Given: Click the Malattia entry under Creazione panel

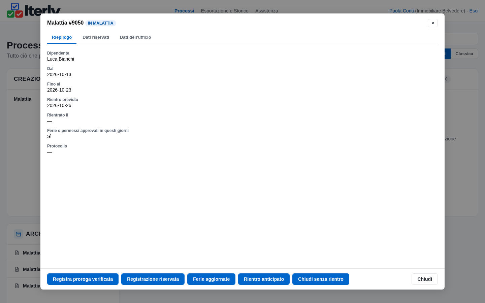Looking at the screenshot, I should point(23,99).
